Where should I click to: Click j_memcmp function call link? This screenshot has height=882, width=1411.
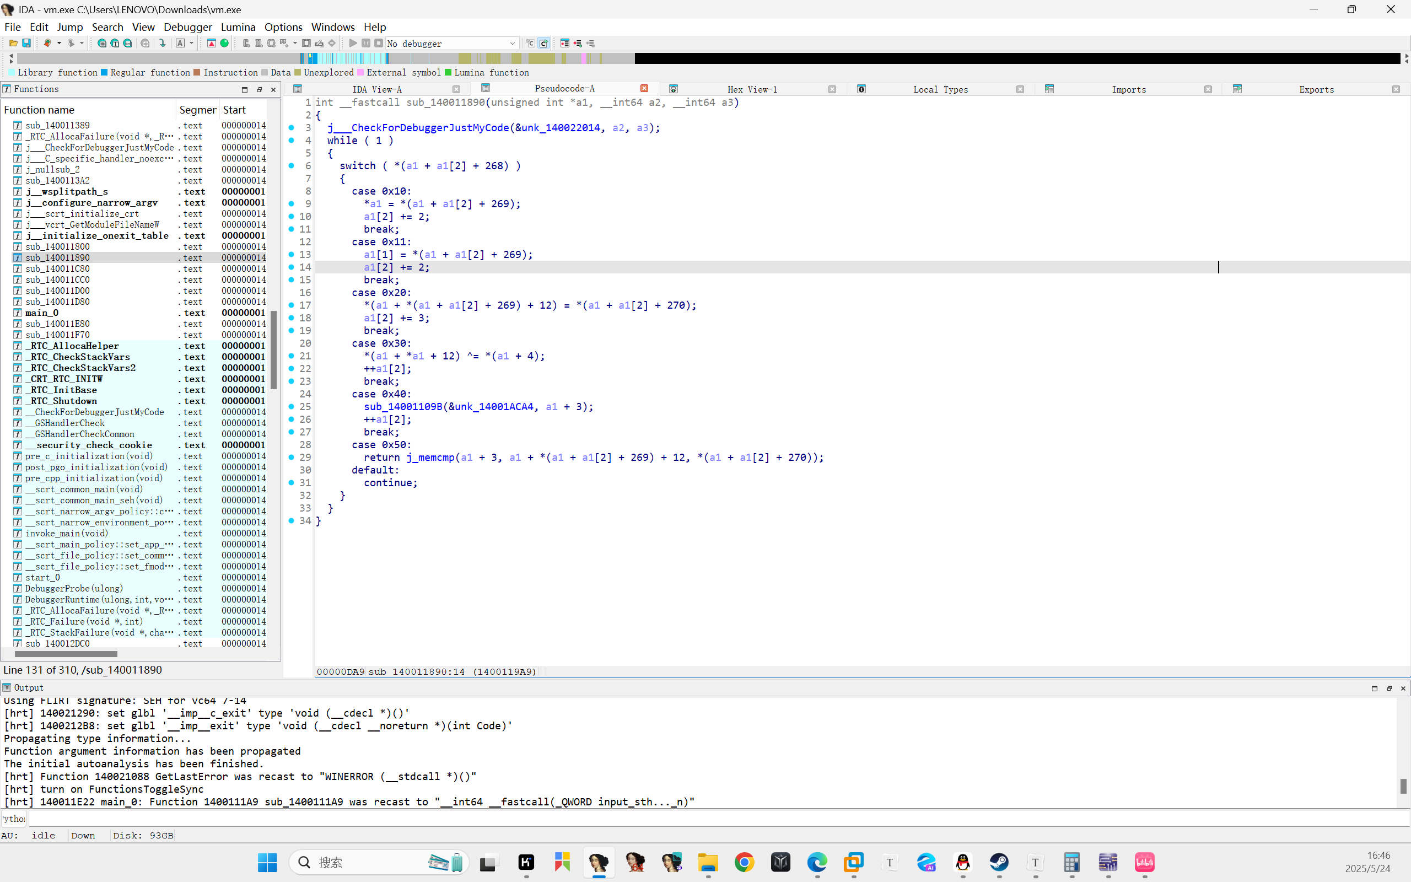click(x=430, y=458)
